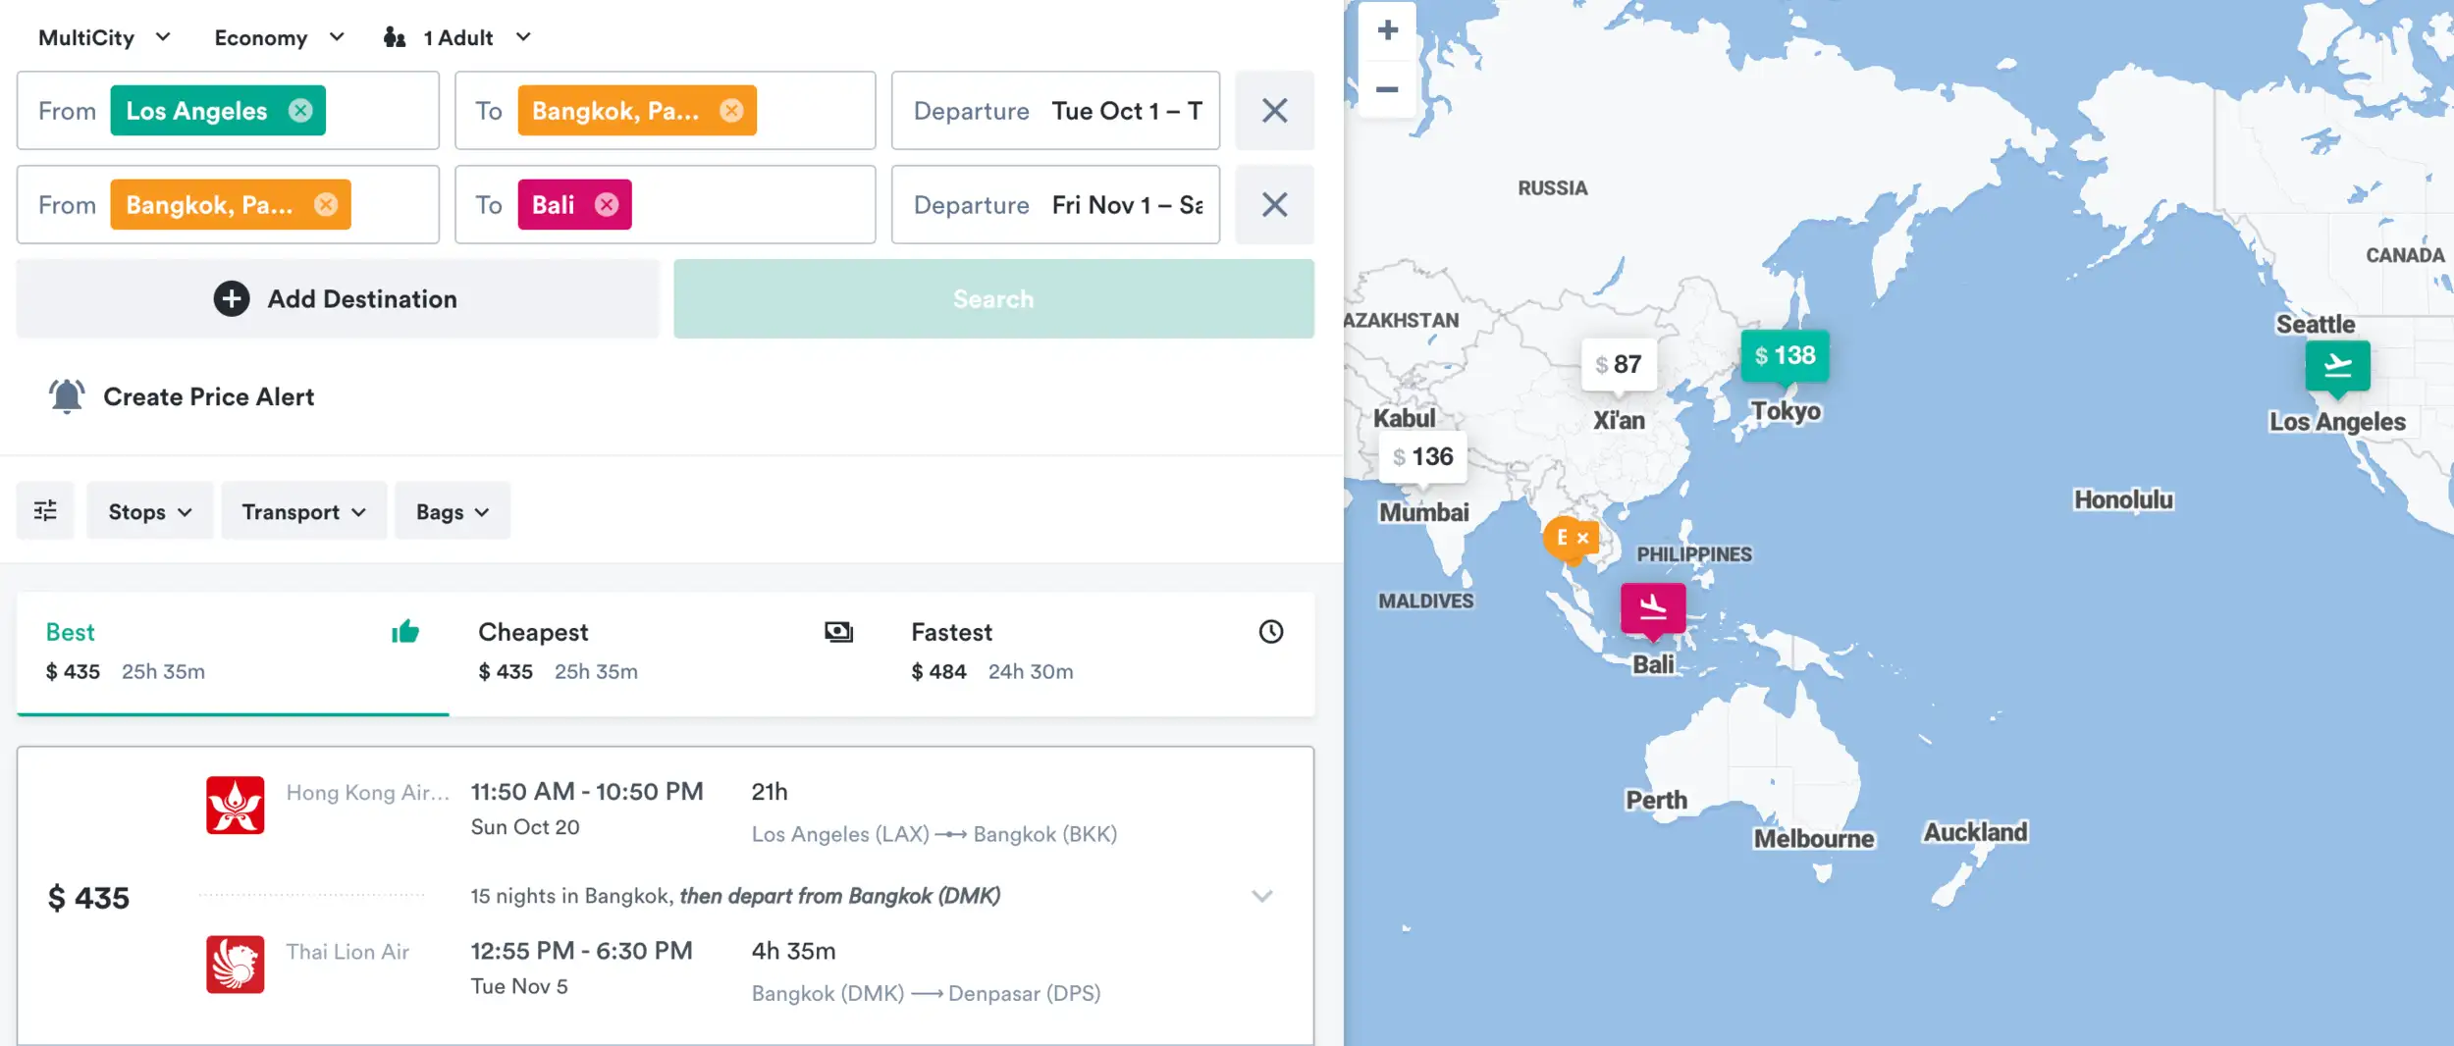This screenshot has height=1046, width=2454.
Task: Click the Add Destination button
Action: [x=337, y=299]
